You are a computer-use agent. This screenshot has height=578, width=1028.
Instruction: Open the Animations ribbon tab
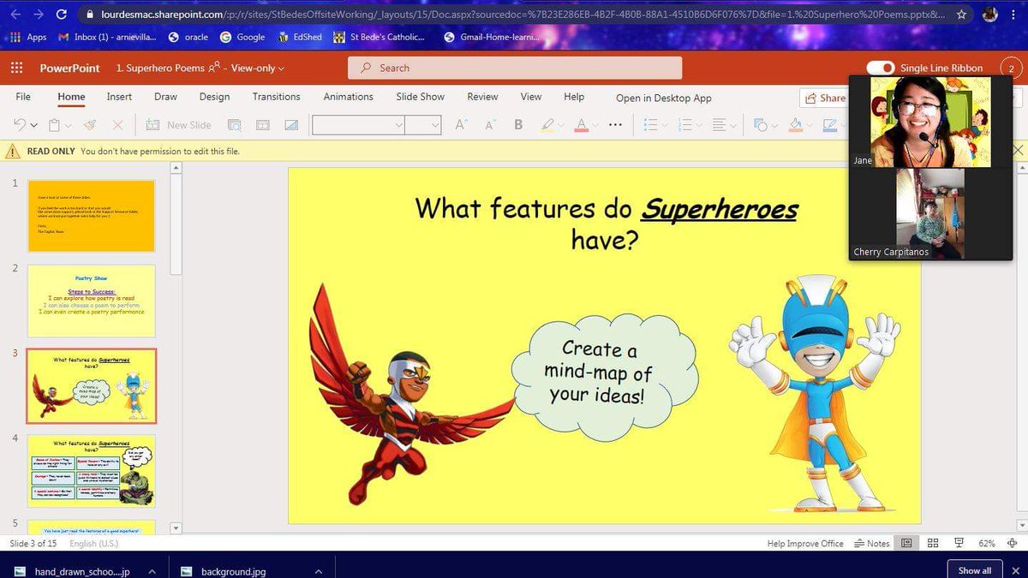tap(348, 97)
